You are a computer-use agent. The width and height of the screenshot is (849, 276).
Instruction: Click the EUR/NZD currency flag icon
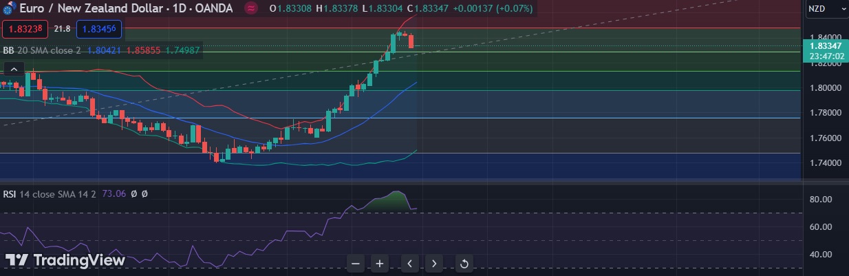10,9
